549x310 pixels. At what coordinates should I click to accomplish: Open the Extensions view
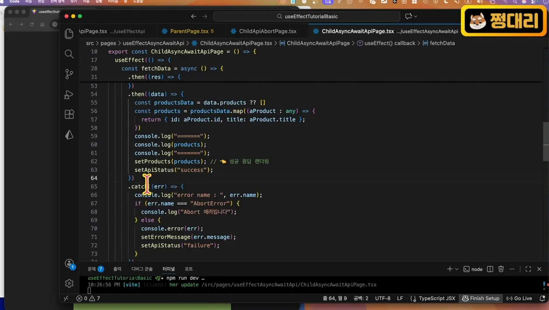pos(69,114)
